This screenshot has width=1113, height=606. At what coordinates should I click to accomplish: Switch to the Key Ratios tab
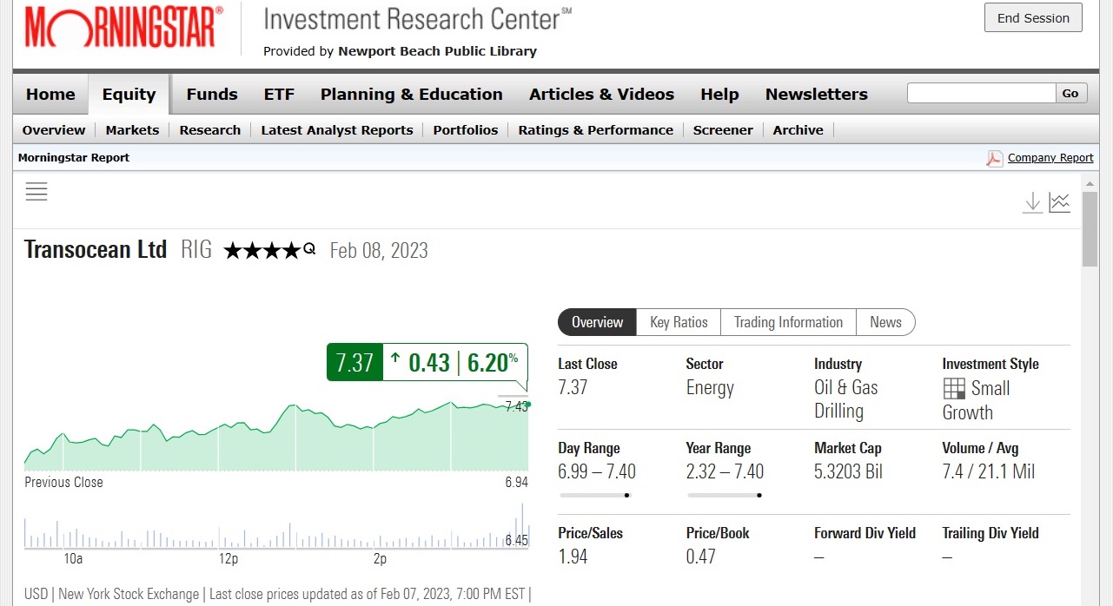click(x=679, y=322)
